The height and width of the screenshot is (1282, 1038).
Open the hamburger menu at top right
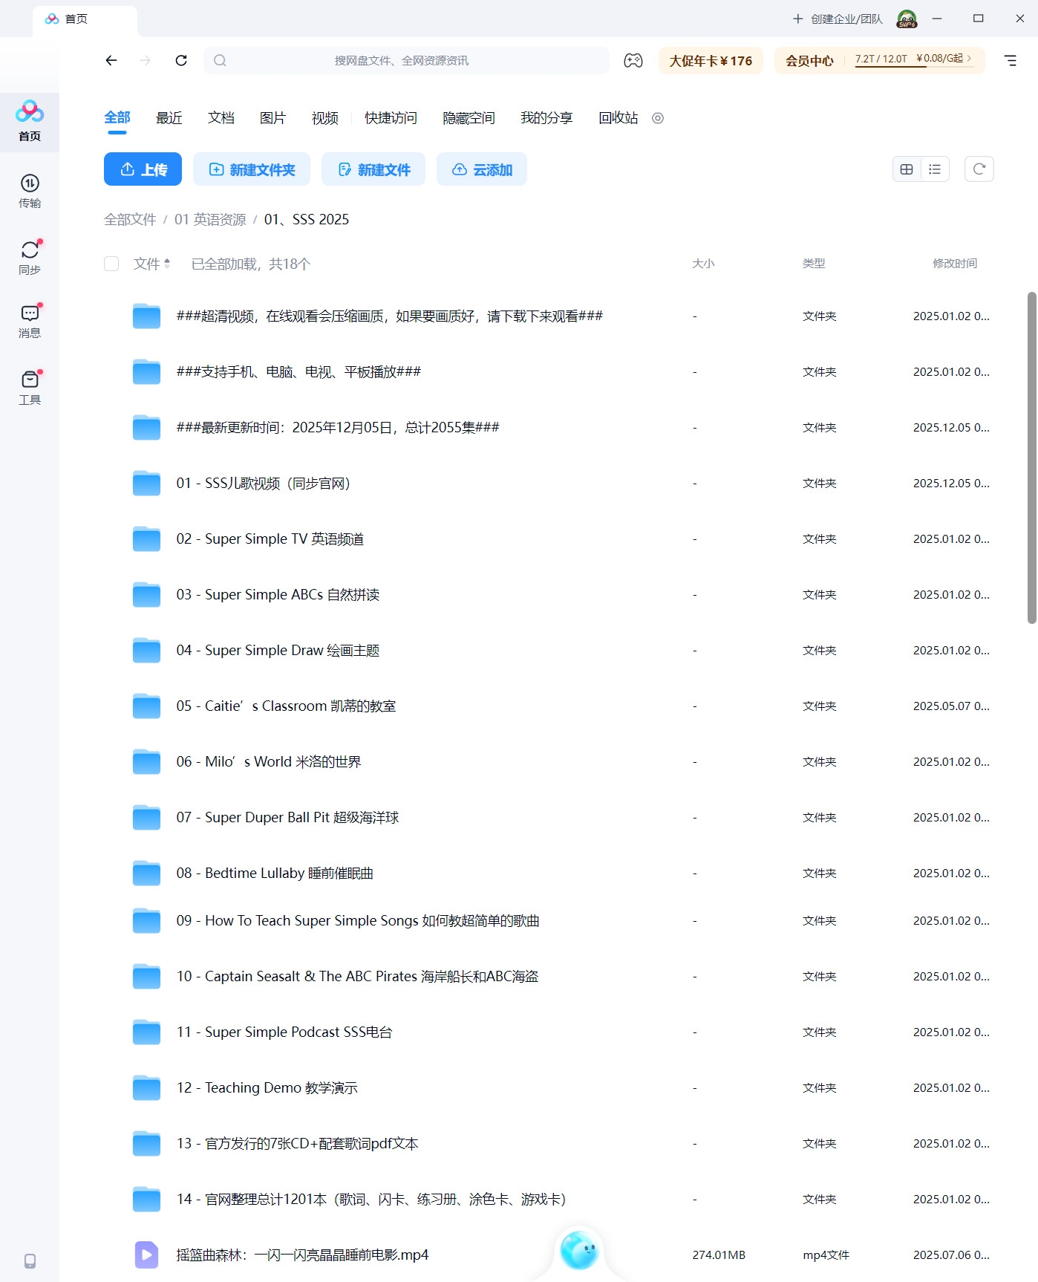pos(1011,61)
